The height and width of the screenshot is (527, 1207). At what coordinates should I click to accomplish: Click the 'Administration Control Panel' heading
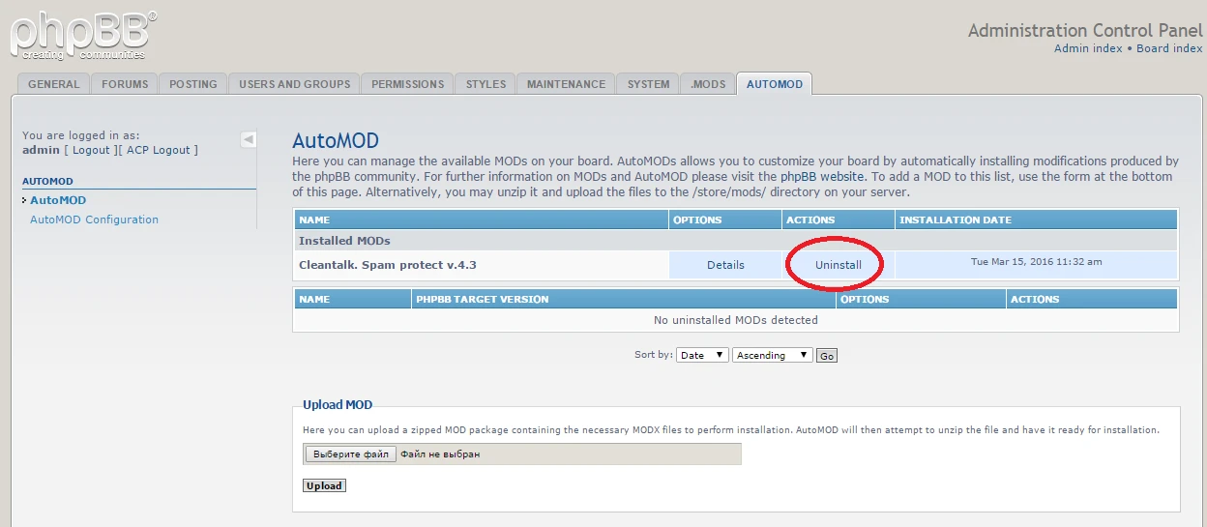tap(1085, 30)
